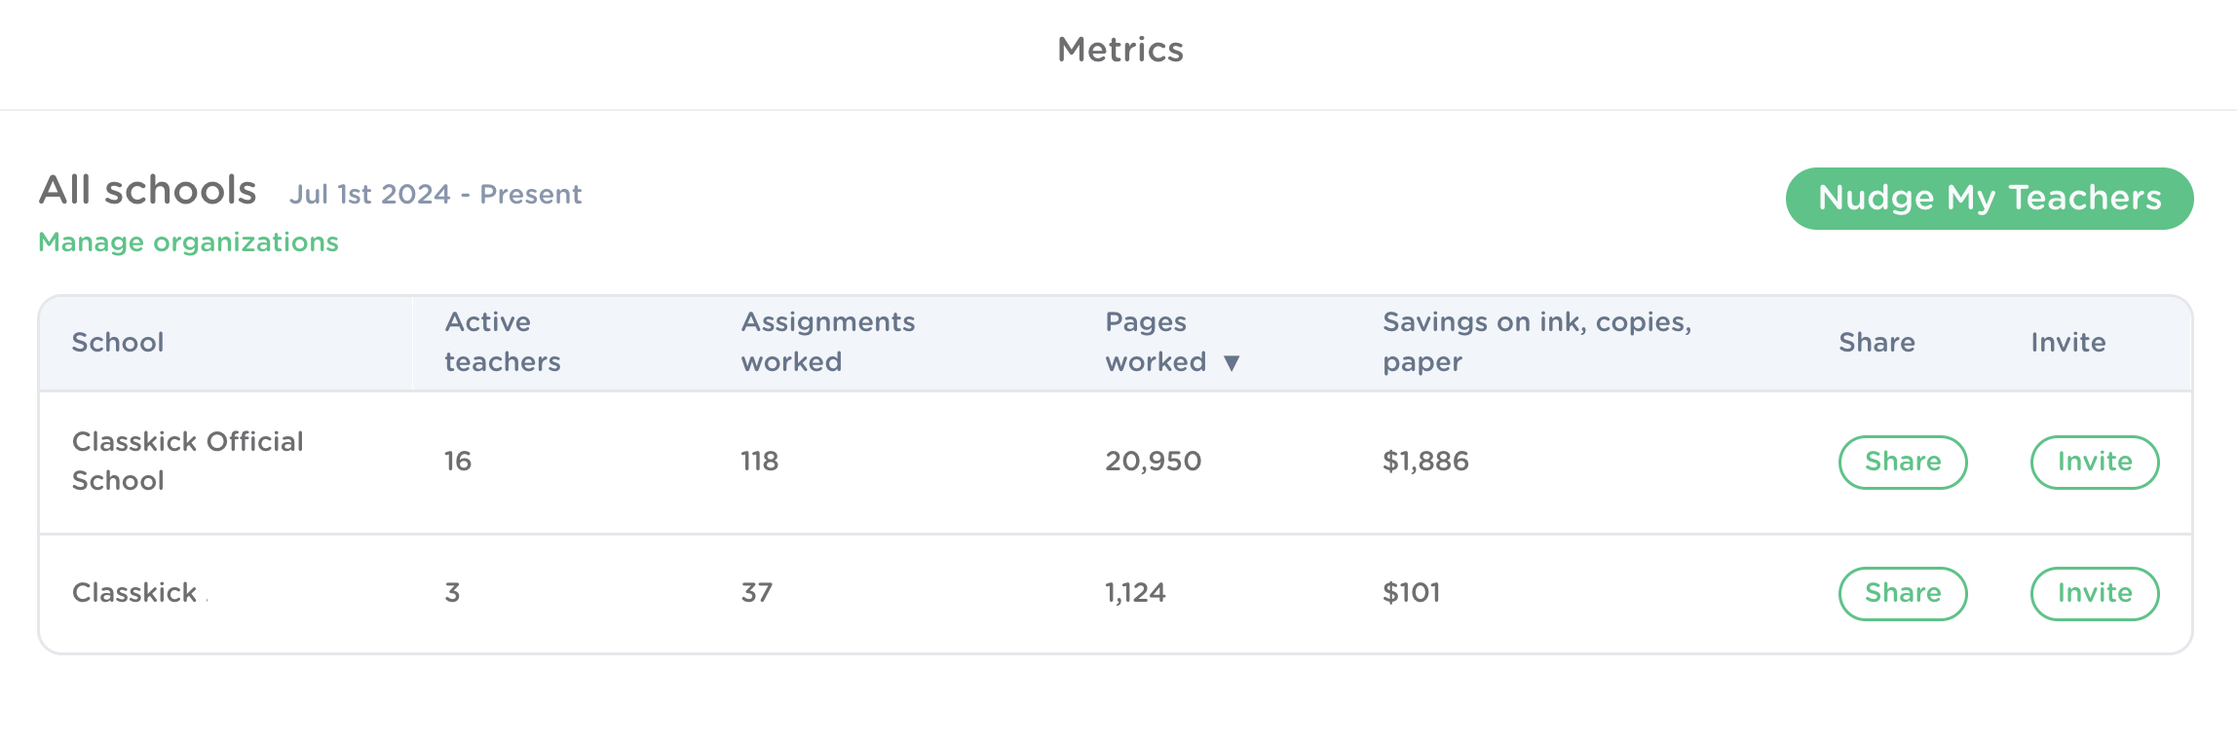Image resolution: width=2237 pixels, height=742 pixels.
Task: Select the $1,886 savings value
Action: coord(1424,462)
